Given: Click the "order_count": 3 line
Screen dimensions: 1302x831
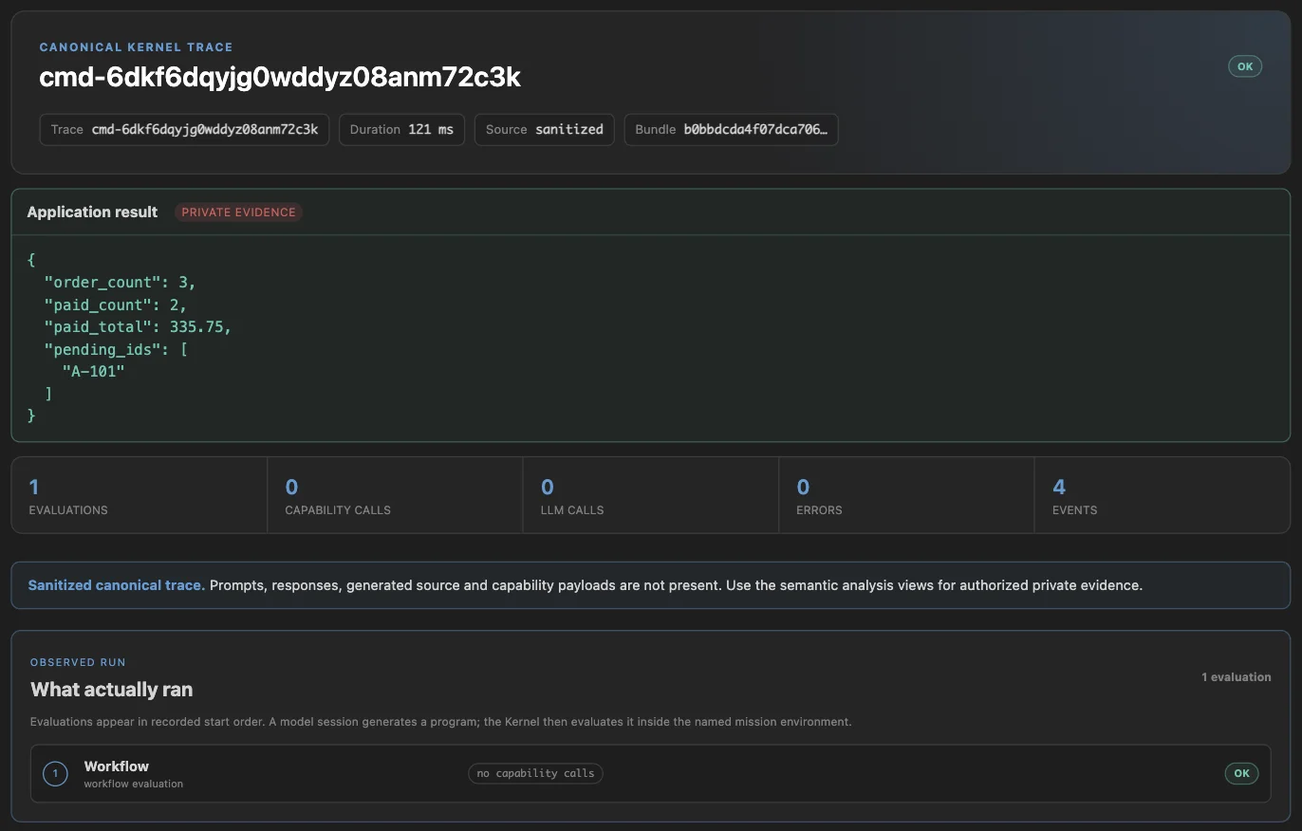Looking at the screenshot, I should tap(120, 282).
